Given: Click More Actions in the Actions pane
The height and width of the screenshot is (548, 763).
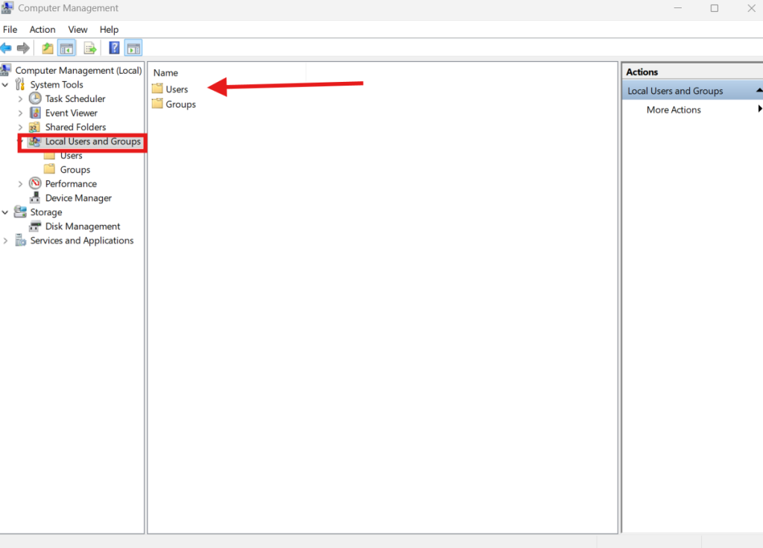Looking at the screenshot, I should 673,109.
